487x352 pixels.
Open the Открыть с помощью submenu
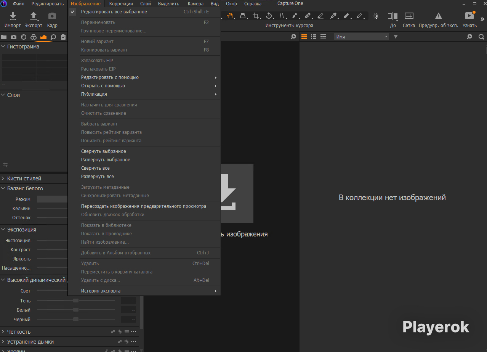coord(145,86)
